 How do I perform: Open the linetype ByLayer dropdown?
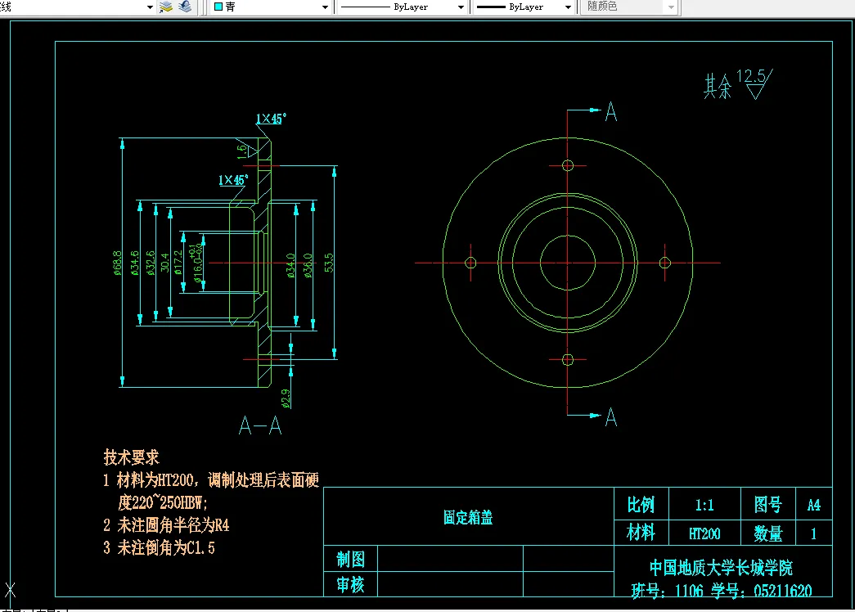pos(462,7)
